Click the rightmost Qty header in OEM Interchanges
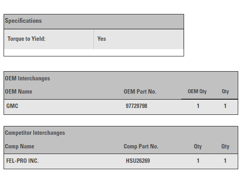Viewport: 249px width, 172px height. click(x=225, y=92)
